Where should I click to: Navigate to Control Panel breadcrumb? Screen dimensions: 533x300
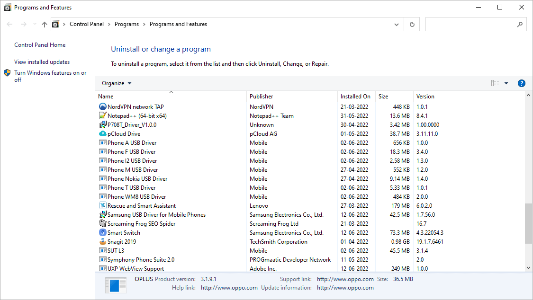(x=87, y=24)
